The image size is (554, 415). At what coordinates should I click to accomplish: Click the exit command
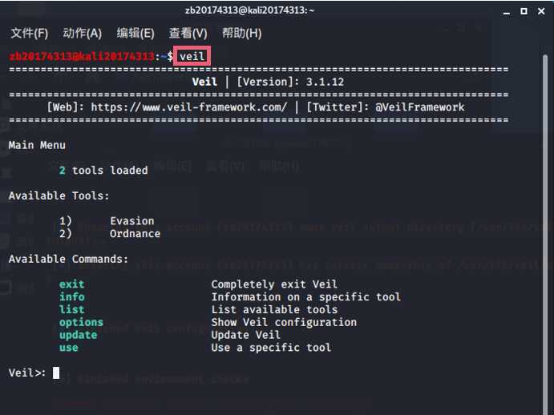click(x=71, y=284)
